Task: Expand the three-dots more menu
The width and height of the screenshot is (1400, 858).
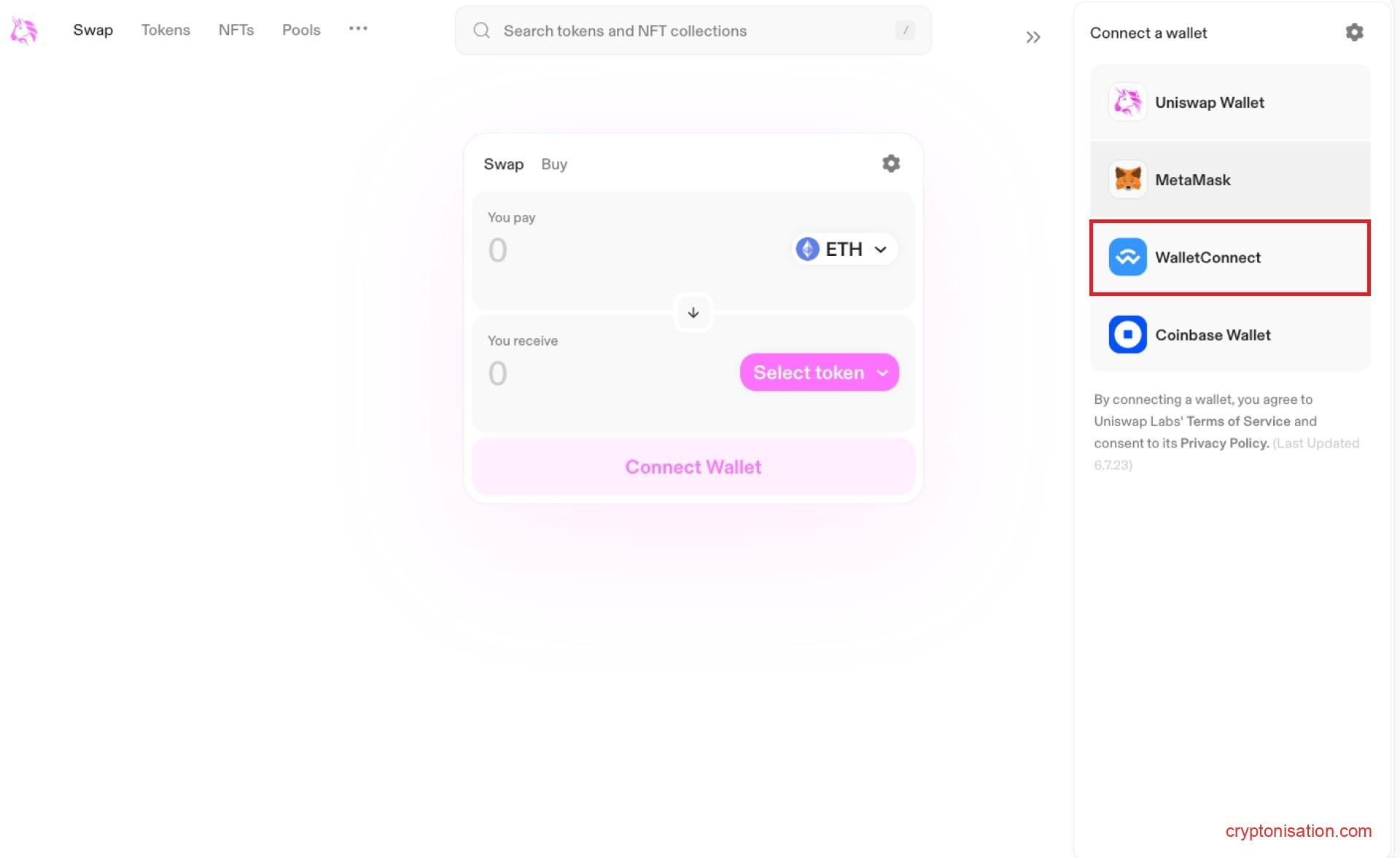Action: [x=358, y=29]
